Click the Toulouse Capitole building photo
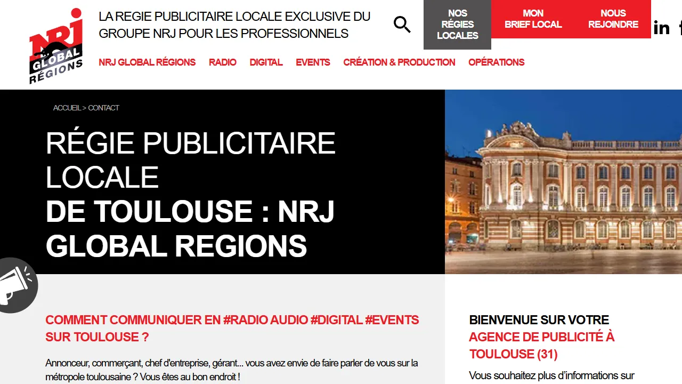Image resolution: width=682 pixels, height=384 pixels. coord(563,181)
